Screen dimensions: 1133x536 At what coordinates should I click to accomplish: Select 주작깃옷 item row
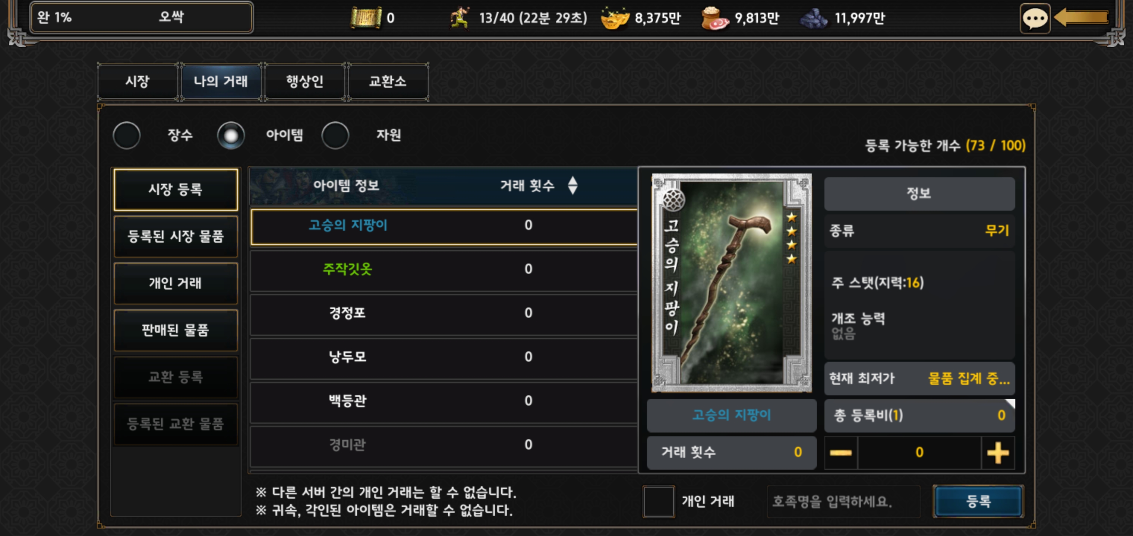[x=444, y=269]
